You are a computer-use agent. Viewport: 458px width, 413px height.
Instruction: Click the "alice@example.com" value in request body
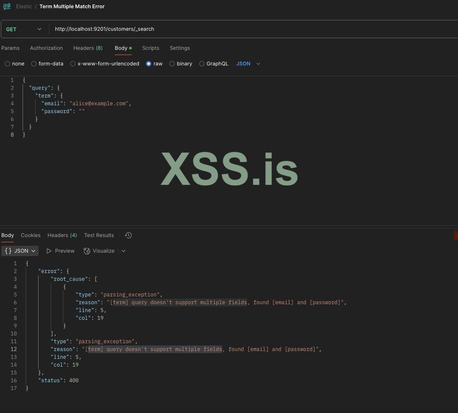(99, 104)
